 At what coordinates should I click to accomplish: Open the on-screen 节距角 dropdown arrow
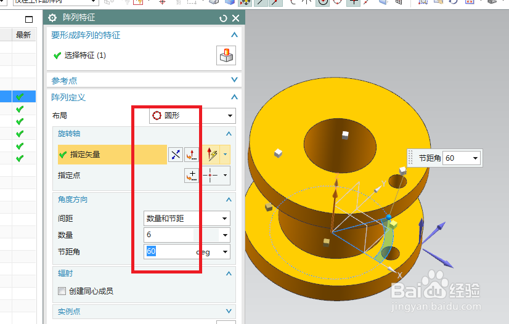coord(475,158)
